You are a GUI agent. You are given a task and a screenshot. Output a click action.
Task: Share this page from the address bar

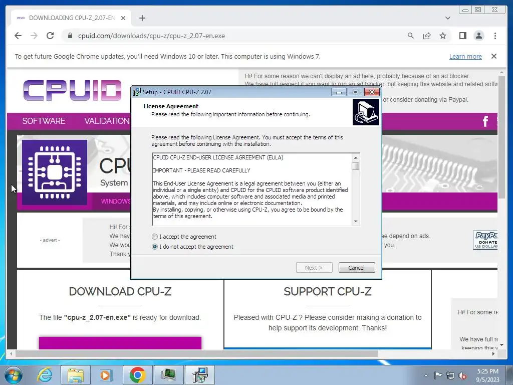(427, 36)
